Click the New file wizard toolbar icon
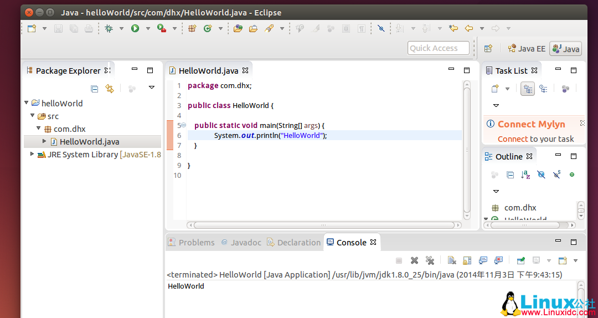 32,28
